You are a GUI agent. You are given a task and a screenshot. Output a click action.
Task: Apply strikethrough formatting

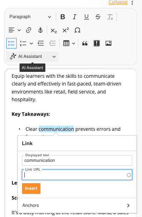click(x=98, y=17)
